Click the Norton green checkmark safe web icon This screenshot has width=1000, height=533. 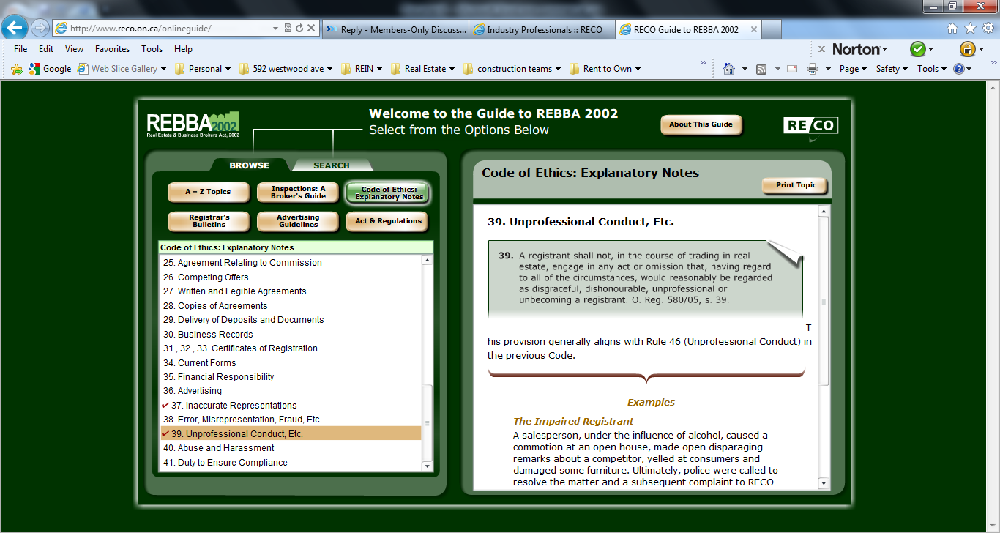coord(917,49)
